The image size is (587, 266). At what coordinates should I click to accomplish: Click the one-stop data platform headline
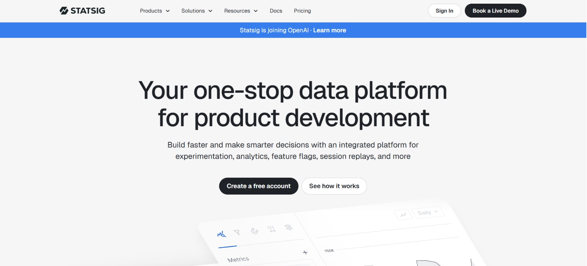pos(293,104)
